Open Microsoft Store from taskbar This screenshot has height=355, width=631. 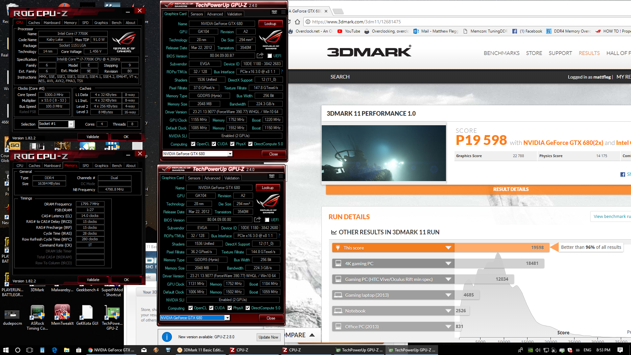[x=79, y=350]
